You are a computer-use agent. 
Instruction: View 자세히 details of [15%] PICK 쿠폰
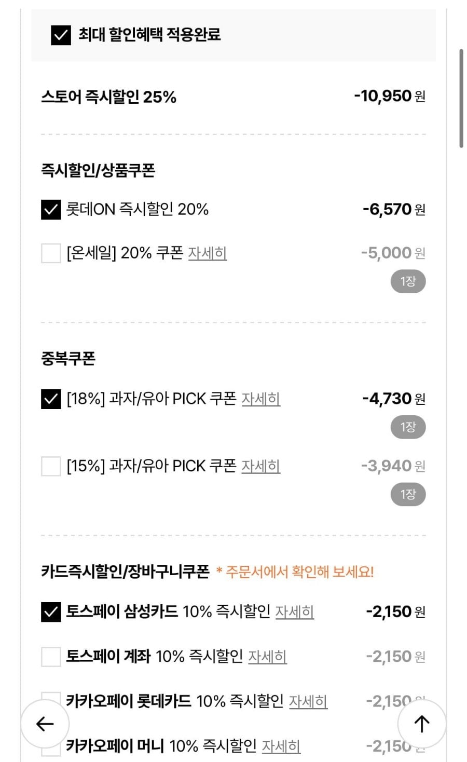point(261,466)
